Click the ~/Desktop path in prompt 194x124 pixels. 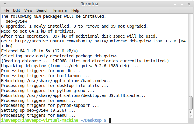tap(91, 120)
